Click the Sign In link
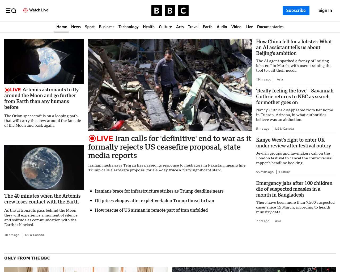 pos(325,11)
